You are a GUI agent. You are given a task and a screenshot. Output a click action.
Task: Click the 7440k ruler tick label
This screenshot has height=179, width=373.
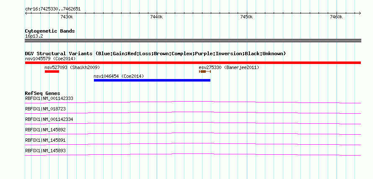157,17
